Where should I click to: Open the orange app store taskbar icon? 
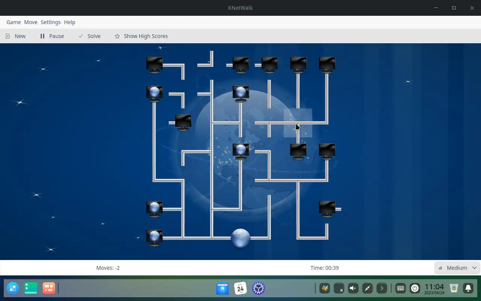point(49,288)
